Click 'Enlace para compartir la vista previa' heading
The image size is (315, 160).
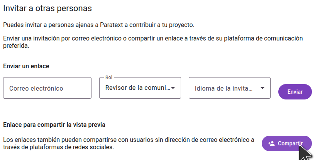pyautogui.click(x=54, y=125)
